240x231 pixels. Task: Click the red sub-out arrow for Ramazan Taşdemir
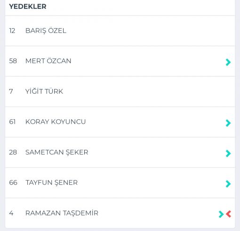pos(229,214)
